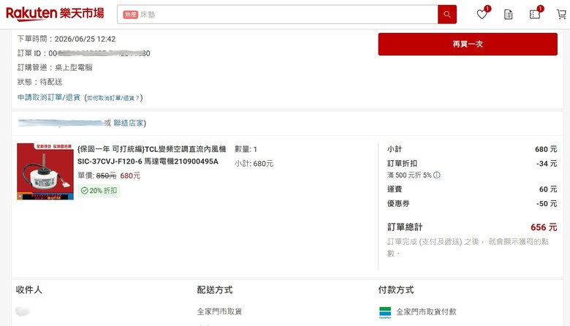Open the coupon ticket icon

coord(535,15)
